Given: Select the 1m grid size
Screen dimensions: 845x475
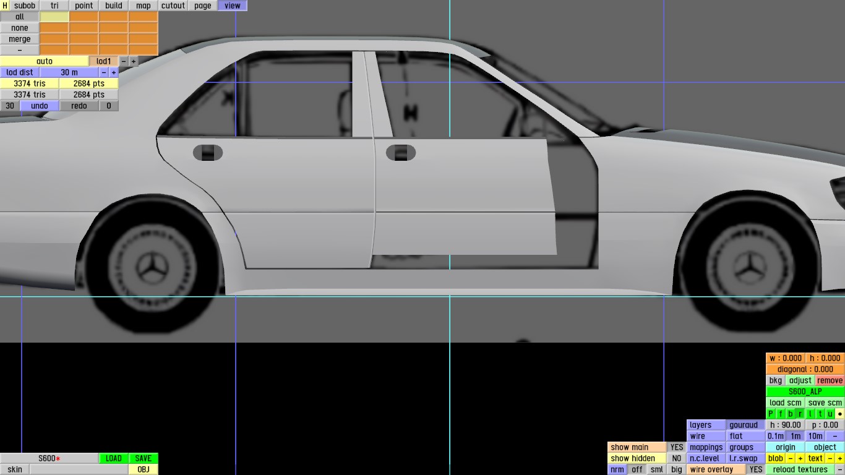Looking at the screenshot, I should coord(796,436).
